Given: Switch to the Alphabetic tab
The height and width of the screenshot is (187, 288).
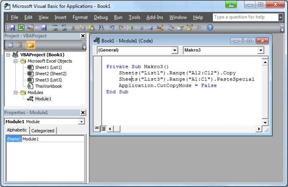Looking at the screenshot, I should pos(17,130).
